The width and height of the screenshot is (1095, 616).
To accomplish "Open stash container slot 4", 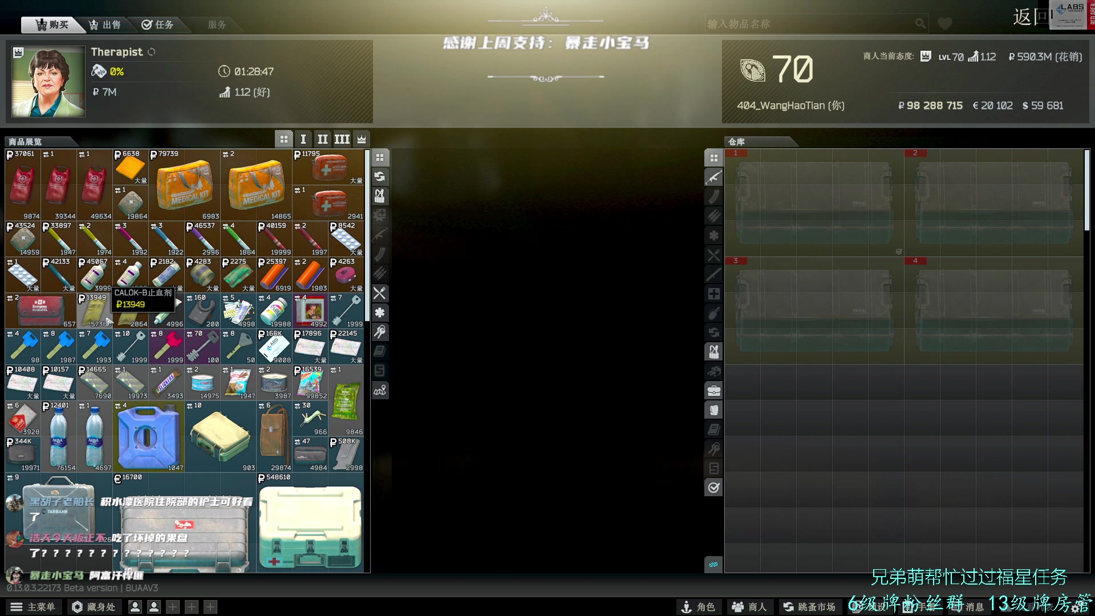I will tap(993, 310).
